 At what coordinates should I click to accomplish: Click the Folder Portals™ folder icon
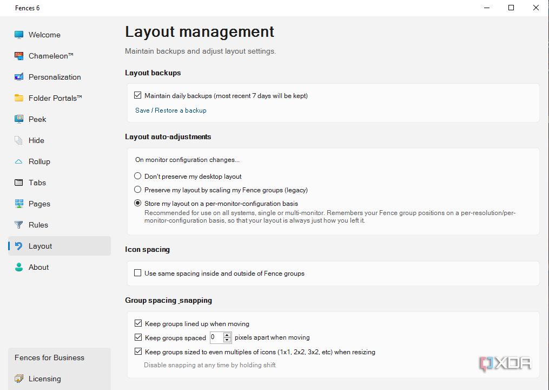click(18, 98)
